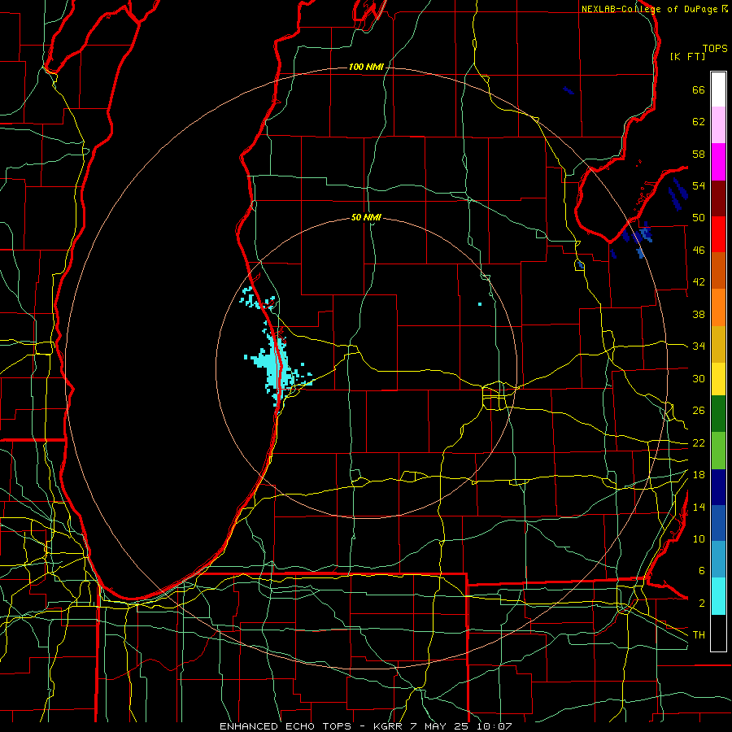Viewport: 732px width, 732px height.
Task: Click the legend value 10
Action: (x=699, y=538)
